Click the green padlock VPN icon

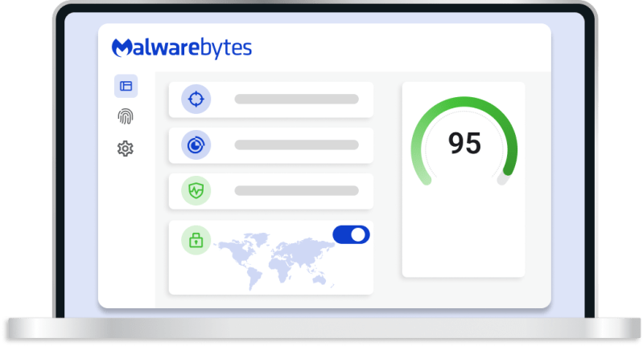[196, 240]
